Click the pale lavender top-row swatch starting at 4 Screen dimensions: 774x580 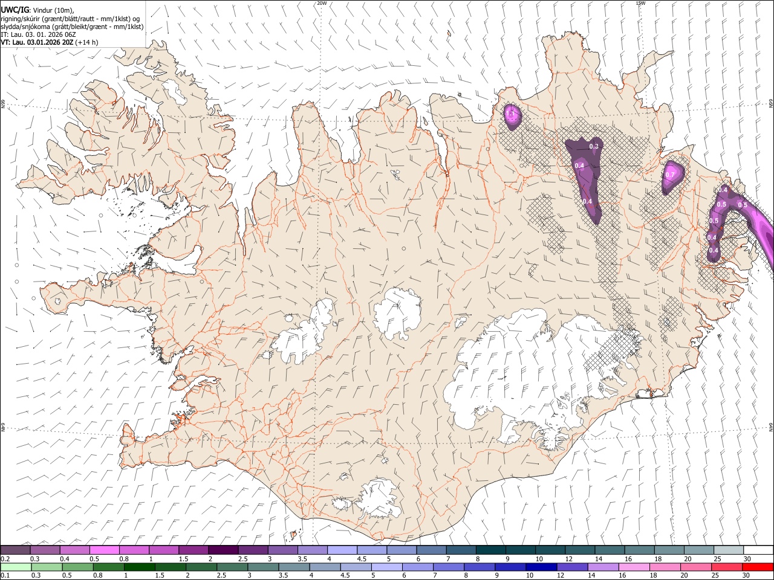tap(342, 550)
